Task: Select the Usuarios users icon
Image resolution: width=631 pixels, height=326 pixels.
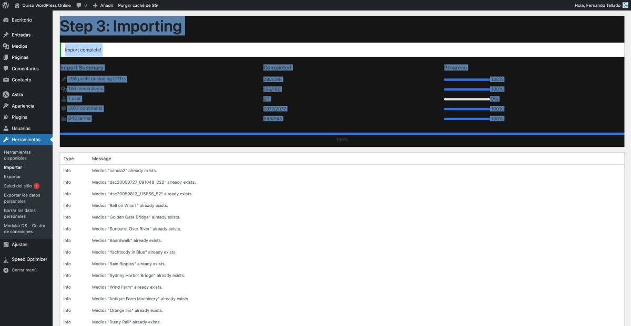Action: point(6,128)
